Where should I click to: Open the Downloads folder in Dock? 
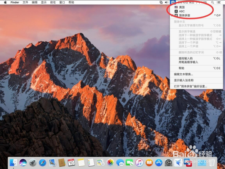(x=202, y=163)
